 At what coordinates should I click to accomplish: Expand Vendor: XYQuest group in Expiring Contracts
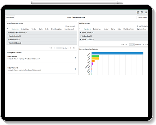[x=81, y=39]
